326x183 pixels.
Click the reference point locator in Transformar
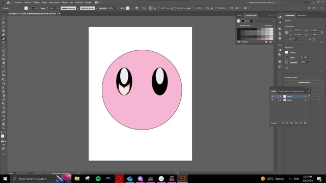[x=287, y=33]
